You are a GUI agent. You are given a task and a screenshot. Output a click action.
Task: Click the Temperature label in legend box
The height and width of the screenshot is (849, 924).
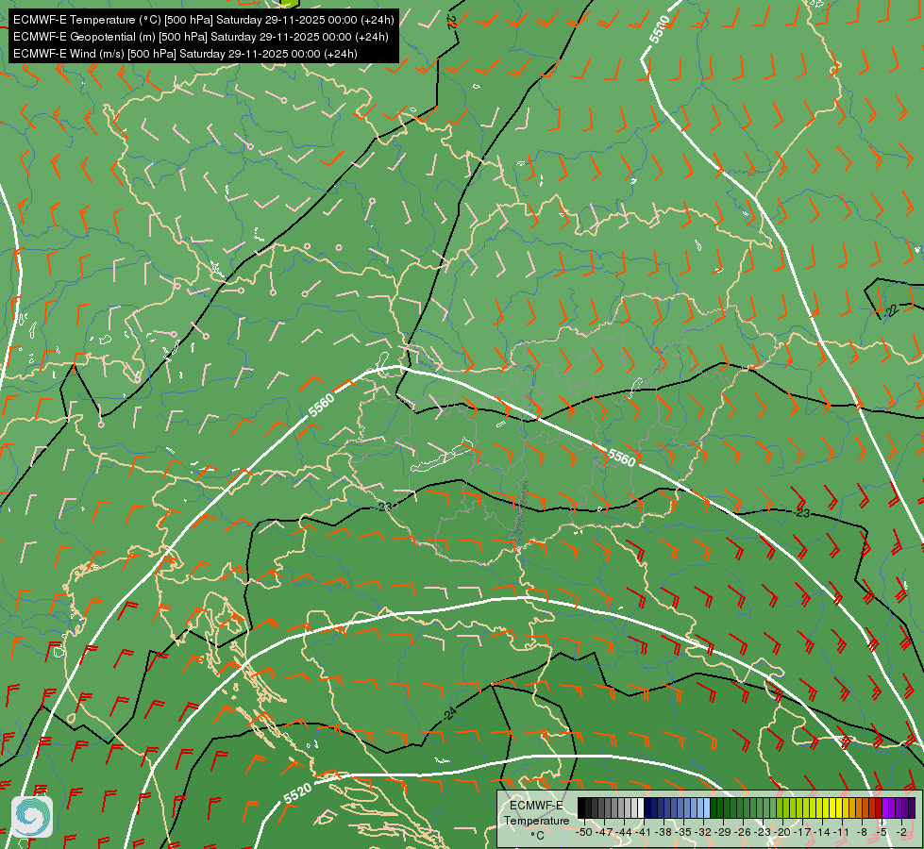point(536,820)
